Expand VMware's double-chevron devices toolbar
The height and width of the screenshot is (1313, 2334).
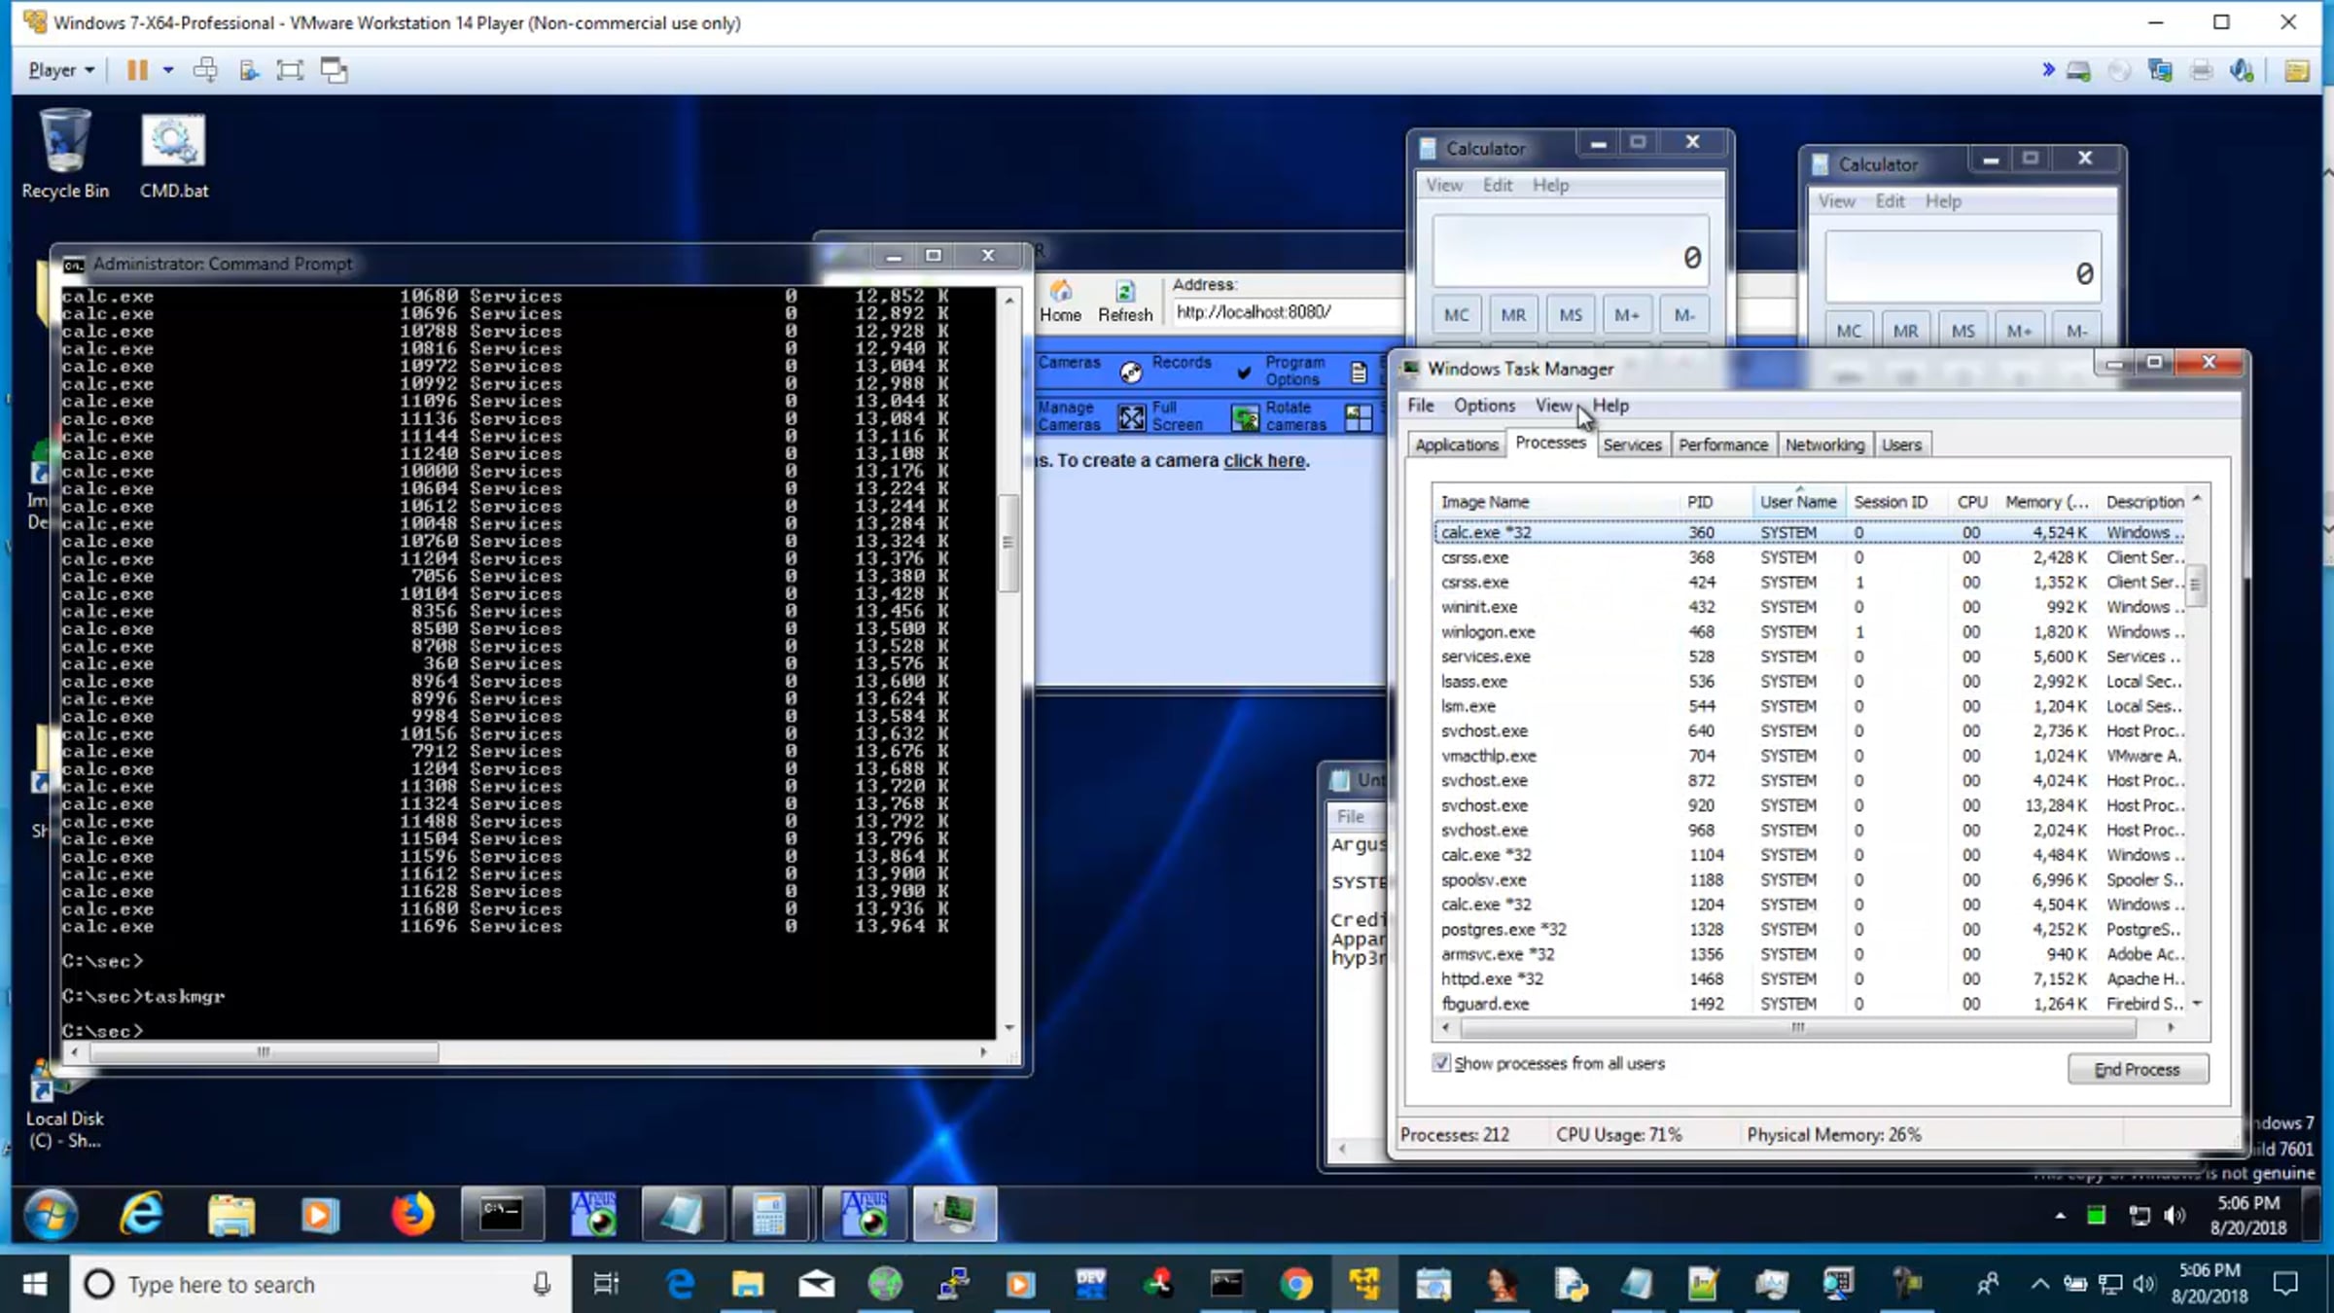2048,70
